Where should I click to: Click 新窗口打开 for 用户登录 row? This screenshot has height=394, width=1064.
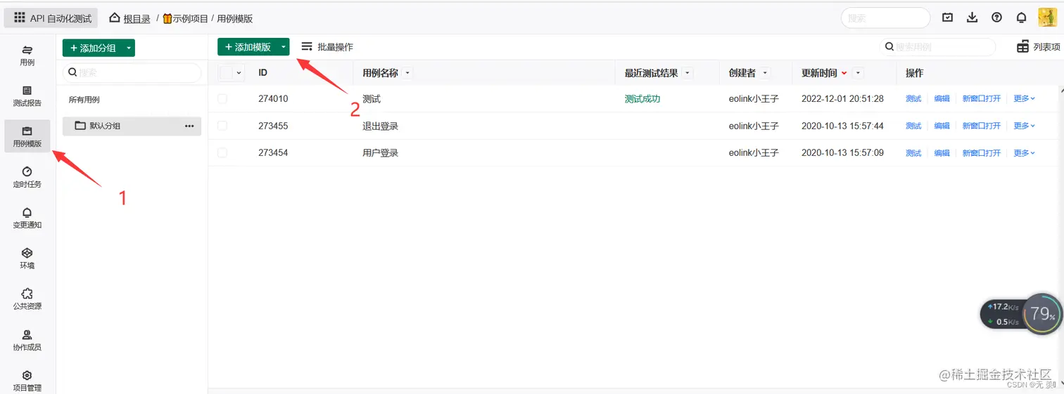(x=982, y=152)
